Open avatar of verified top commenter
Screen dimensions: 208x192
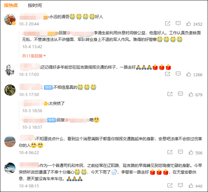10,19
